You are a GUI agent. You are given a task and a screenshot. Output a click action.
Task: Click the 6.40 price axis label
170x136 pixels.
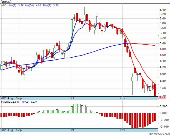click(x=162, y=10)
